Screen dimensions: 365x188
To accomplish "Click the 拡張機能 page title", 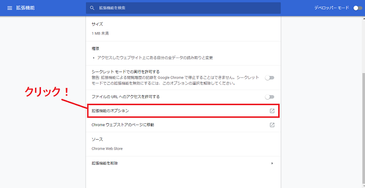I will click(25, 8).
